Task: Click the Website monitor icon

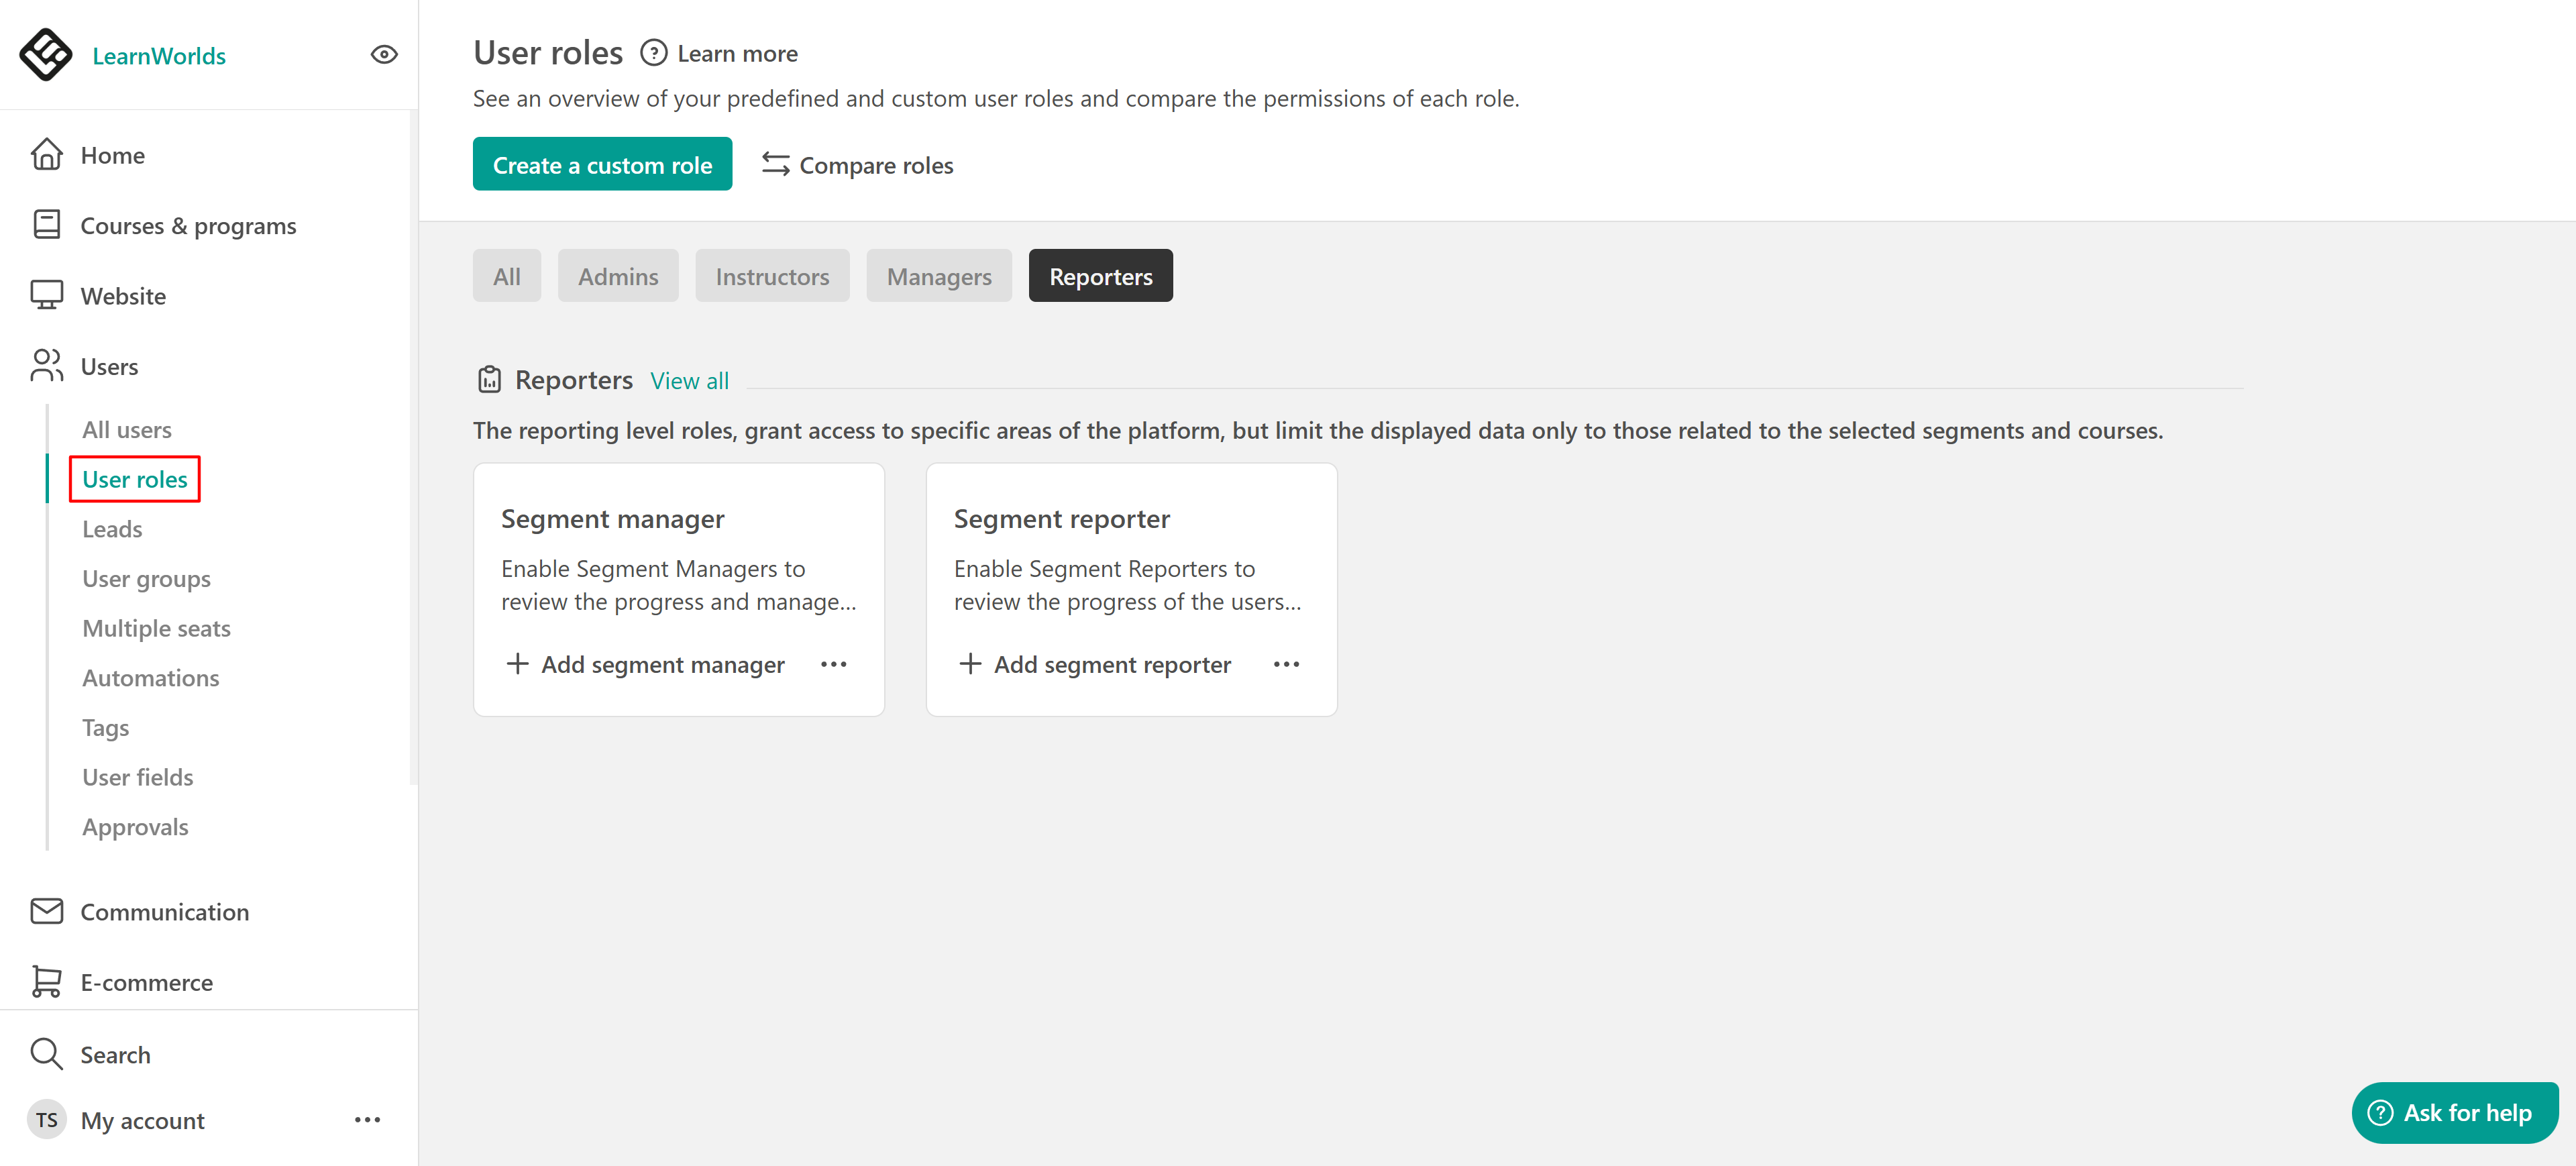Action: (x=46, y=295)
